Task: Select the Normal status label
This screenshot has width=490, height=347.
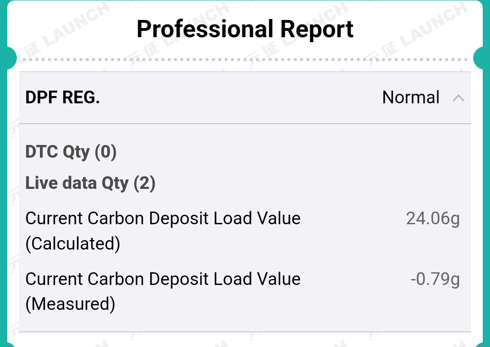Action: coord(411,97)
